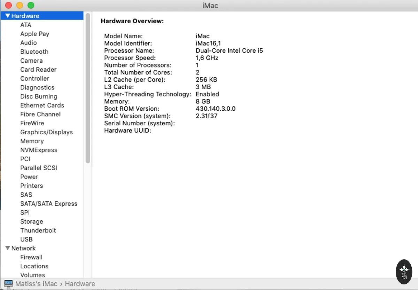Choose Volumes under Network
This screenshot has width=418, height=290.
(x=32, y=275)
